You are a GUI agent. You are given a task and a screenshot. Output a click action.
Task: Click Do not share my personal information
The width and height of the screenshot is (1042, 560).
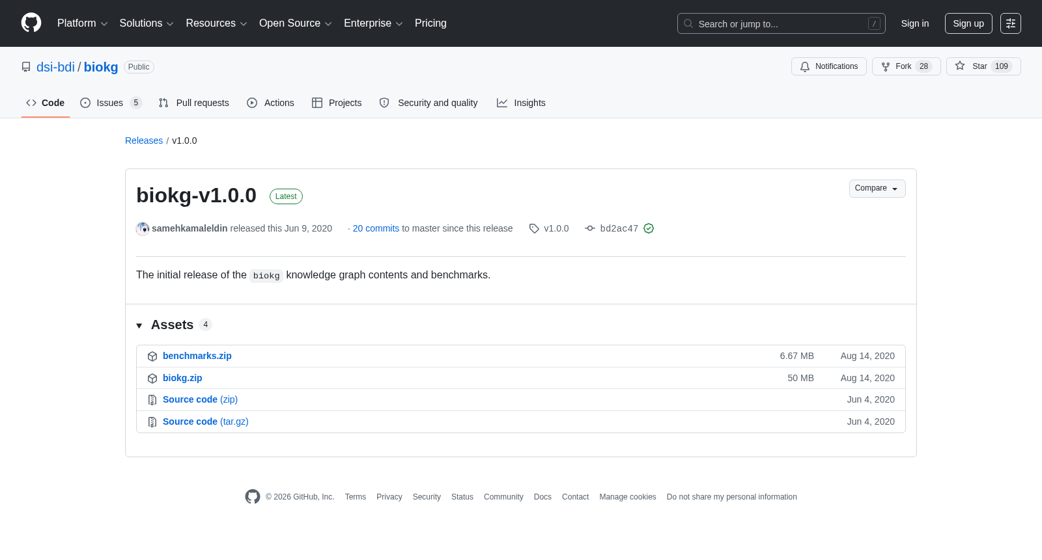tap(732, 497)
